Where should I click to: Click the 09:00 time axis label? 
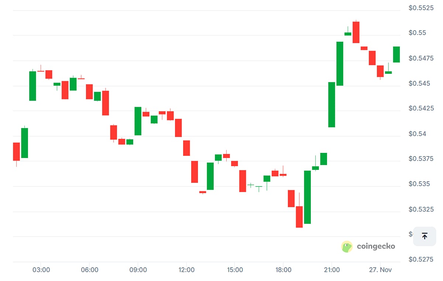[138, 270]
